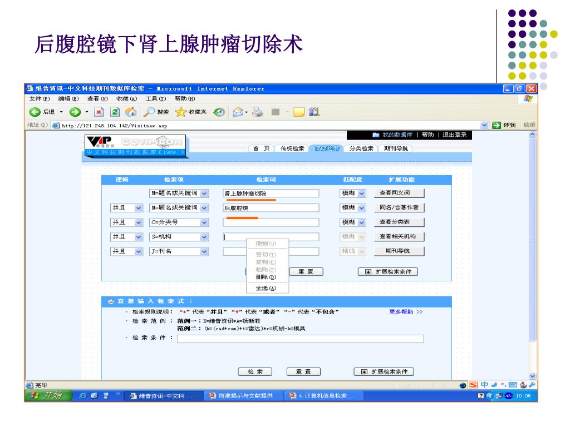
Task: Click the 查看同义词 button
Action: coord(399,193)
